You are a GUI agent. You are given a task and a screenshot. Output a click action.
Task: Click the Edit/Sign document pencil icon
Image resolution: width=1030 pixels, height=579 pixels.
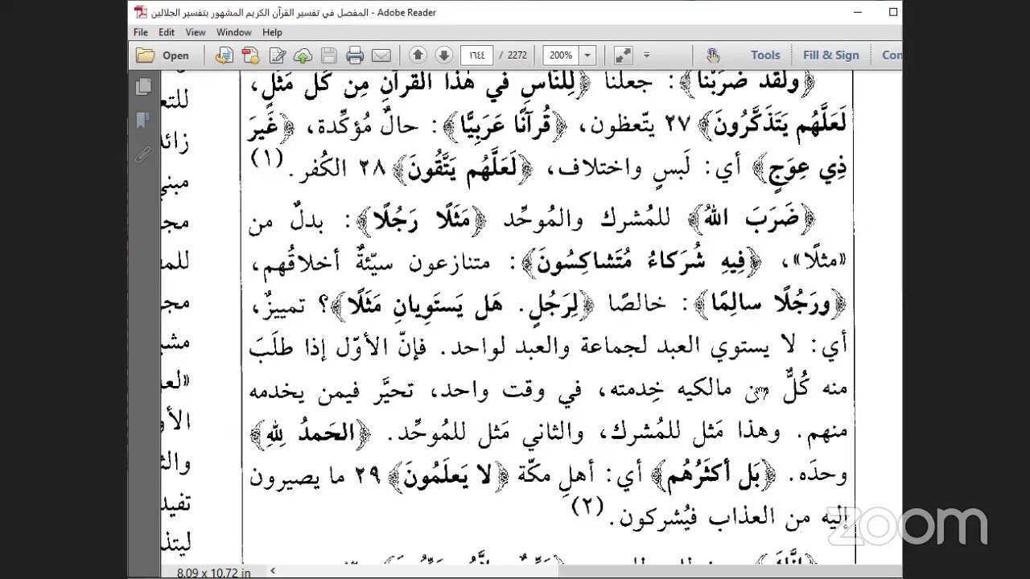click(278, 55)
